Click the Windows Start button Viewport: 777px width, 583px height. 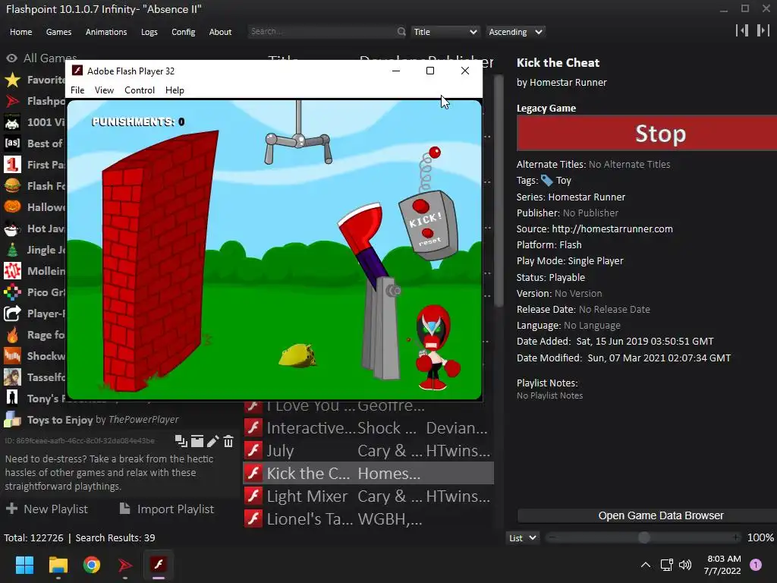[24, 565]
